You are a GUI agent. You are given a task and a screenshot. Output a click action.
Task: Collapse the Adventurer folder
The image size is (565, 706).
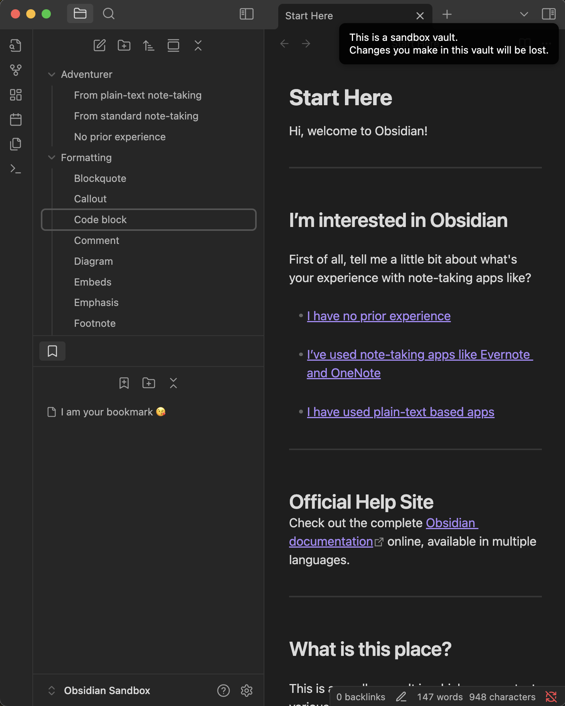(x=52, y=74)
